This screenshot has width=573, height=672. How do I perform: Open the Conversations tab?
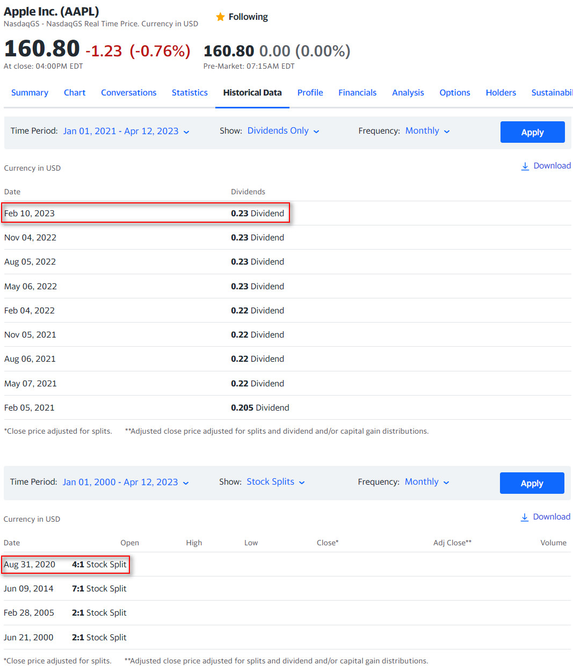(x=129, y=93)
